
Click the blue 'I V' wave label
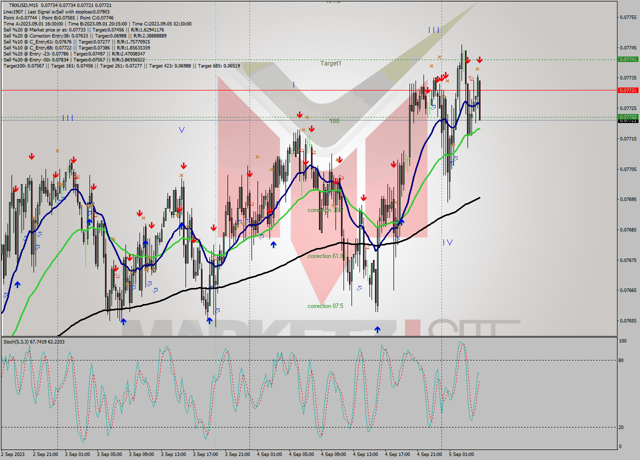[x=447, y=242]
